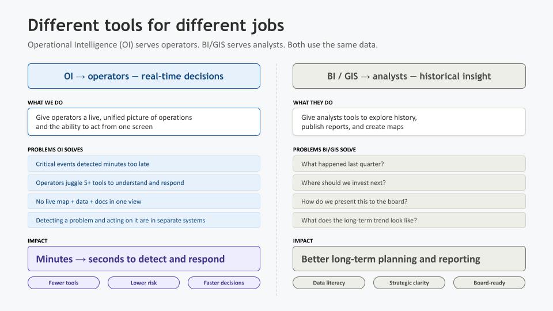
Task: Click 'No live map + data + docs' row
Action: (x=144, y=202)
